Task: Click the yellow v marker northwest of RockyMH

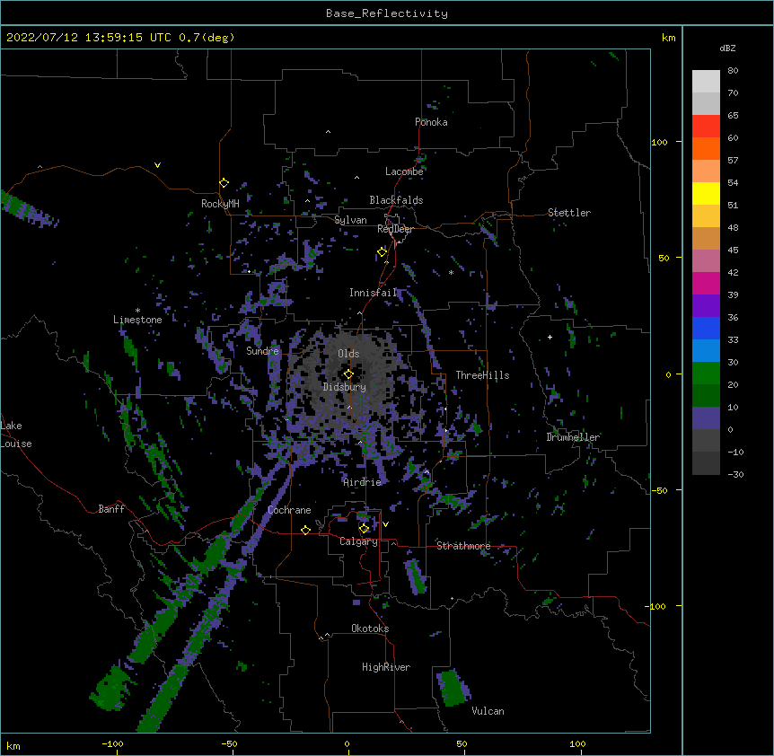Action: (x=157, y=165)
